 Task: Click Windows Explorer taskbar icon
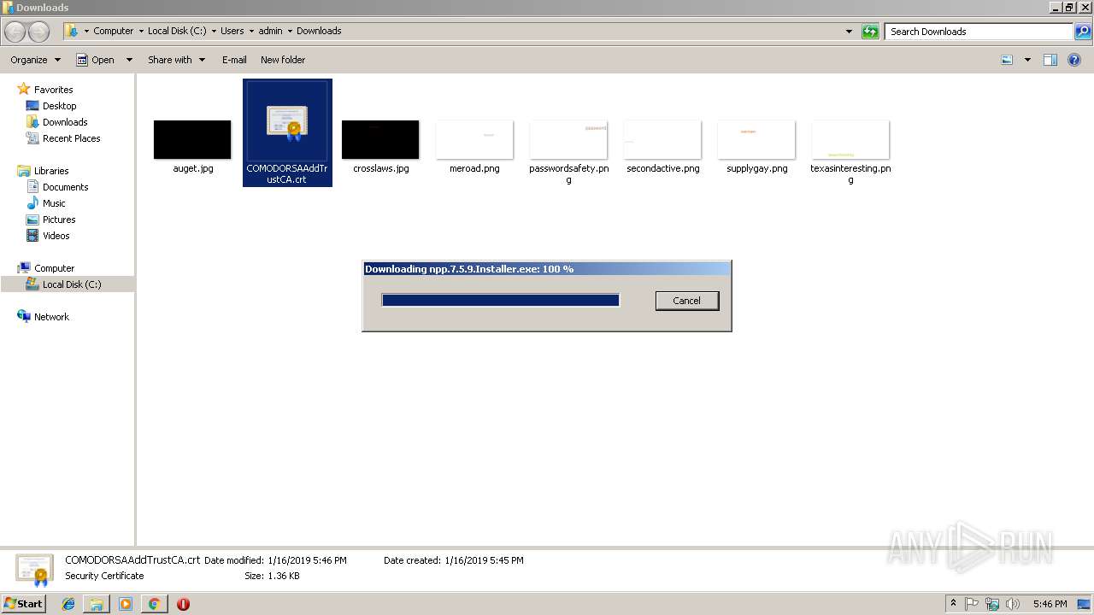97,604
